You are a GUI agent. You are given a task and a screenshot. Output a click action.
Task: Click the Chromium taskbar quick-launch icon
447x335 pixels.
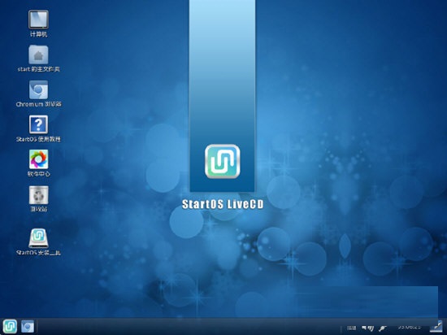(28, 327)
